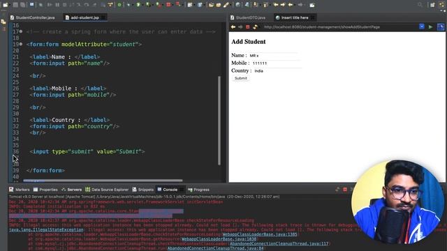Click the green Run launch icon
This screenshot has width=447, height=251.
138,5
